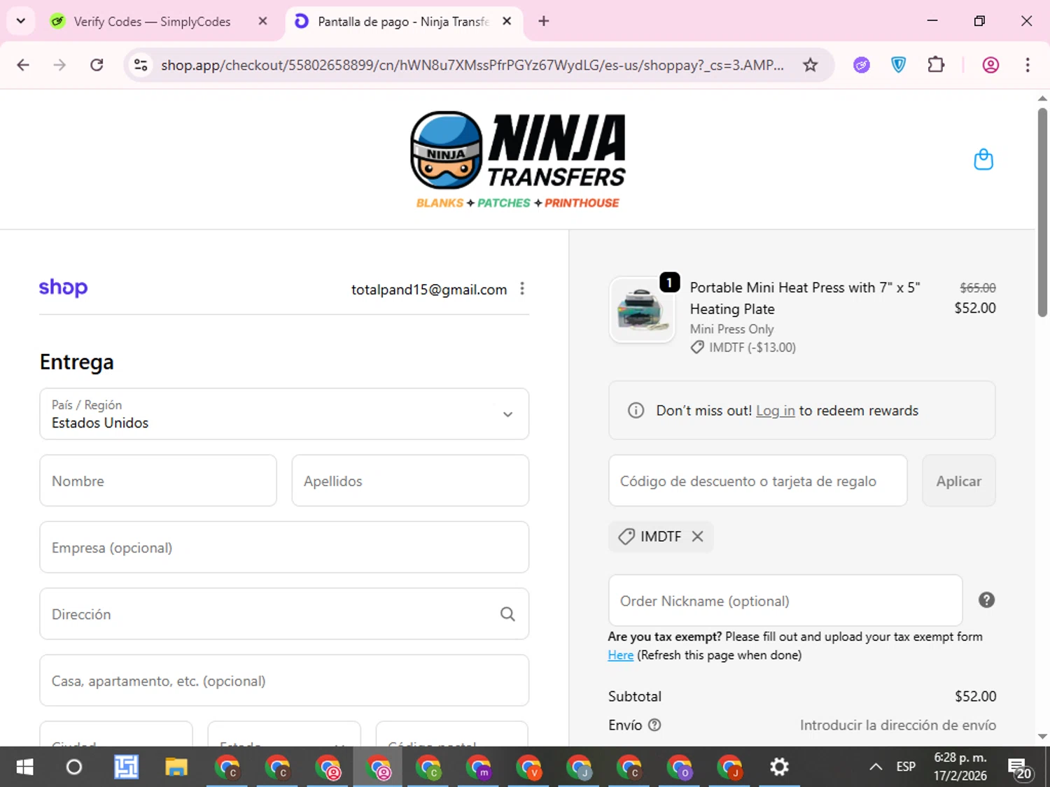This screenshot has width=1050, height=787.
Task: Expand the País / Región dropdown
Action: pos(284,414)
